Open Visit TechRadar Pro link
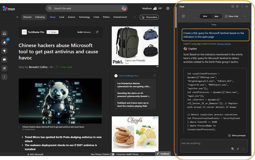Image resolution: width=255 pixels, height=160 pixels. [129, 76]
